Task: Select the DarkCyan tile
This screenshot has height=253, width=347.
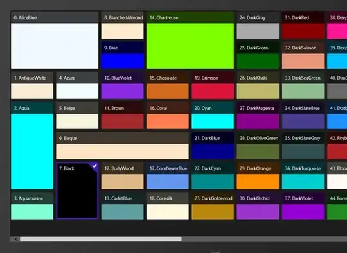Action: click(x=213, y=176)
